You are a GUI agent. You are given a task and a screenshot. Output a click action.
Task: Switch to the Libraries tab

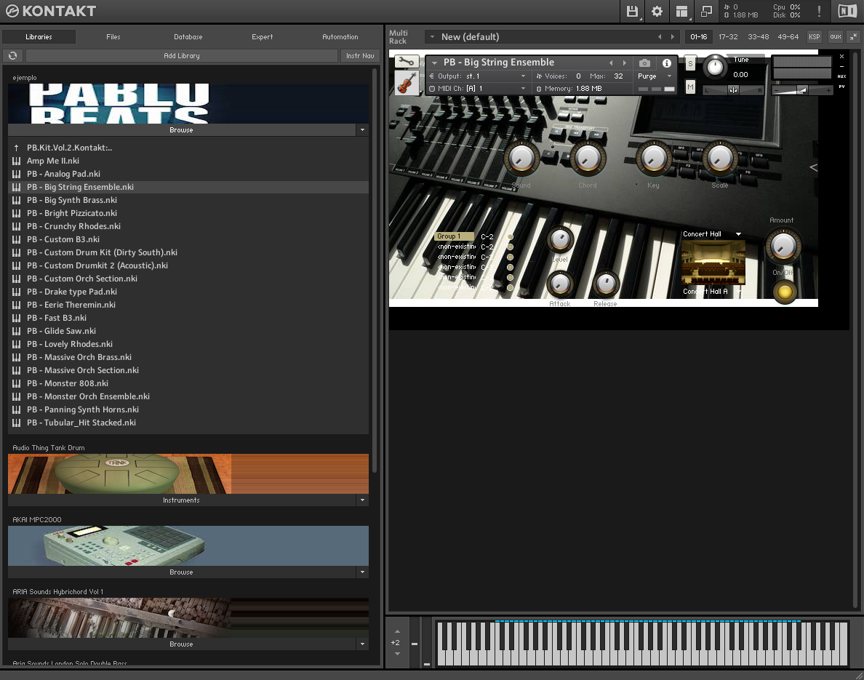tap(39, 37)
